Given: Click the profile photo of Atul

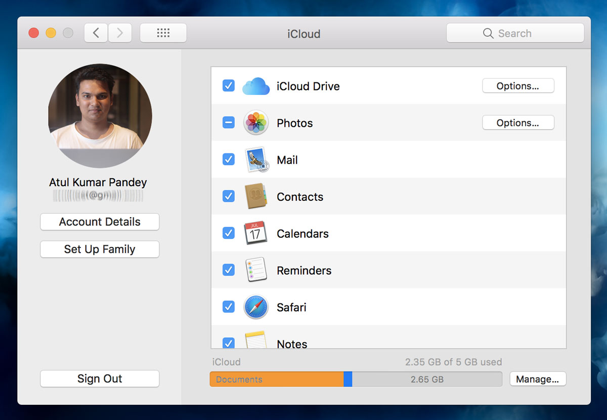Looking at the screenshot, I should (x=100, y=116).
